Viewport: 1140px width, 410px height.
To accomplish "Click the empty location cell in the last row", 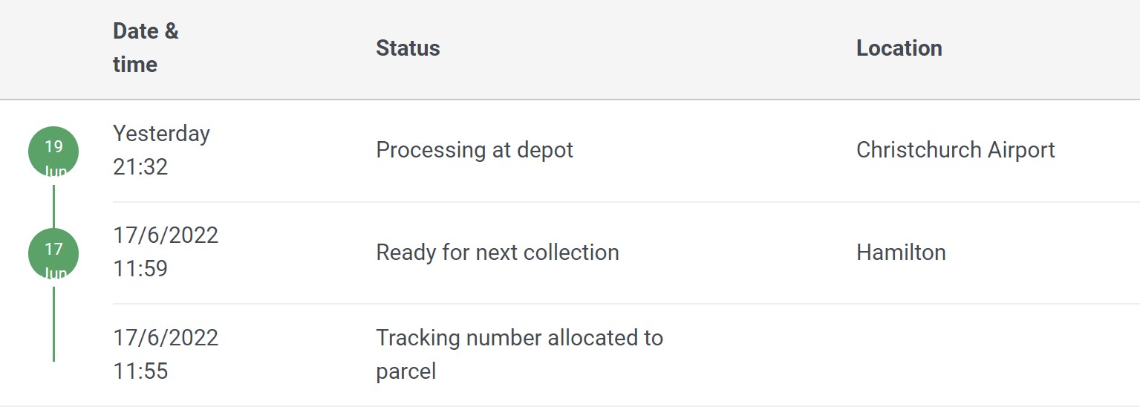I will [965, 354].
